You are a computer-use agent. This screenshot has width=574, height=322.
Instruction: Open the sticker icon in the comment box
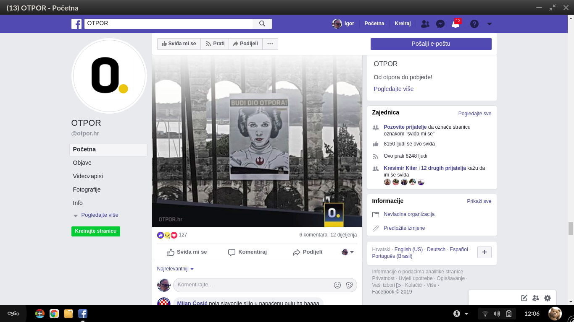pos(349,285)
